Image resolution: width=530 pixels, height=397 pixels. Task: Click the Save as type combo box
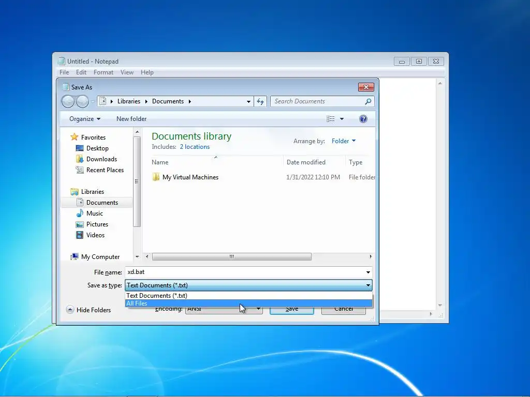[249, 285]
